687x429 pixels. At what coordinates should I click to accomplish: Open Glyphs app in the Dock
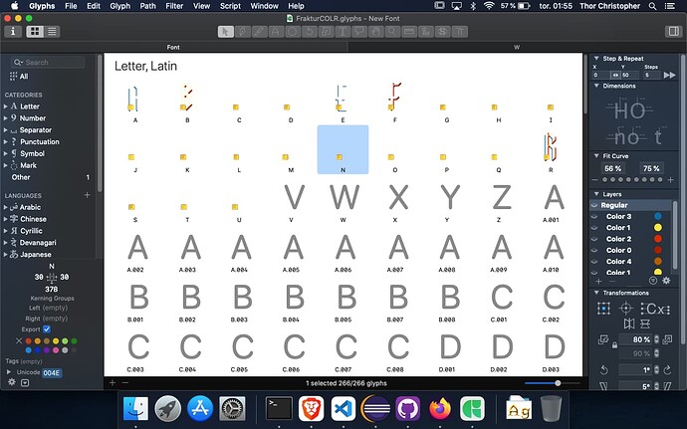pos(472,408)
